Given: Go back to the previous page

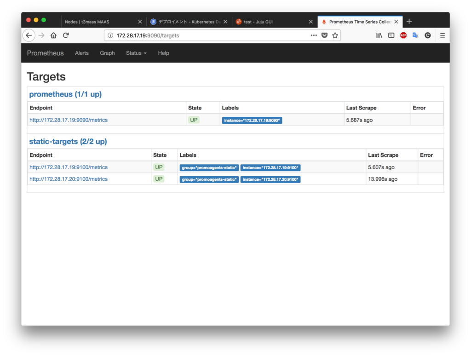Looking at the screenshot, I should [29, 35].
